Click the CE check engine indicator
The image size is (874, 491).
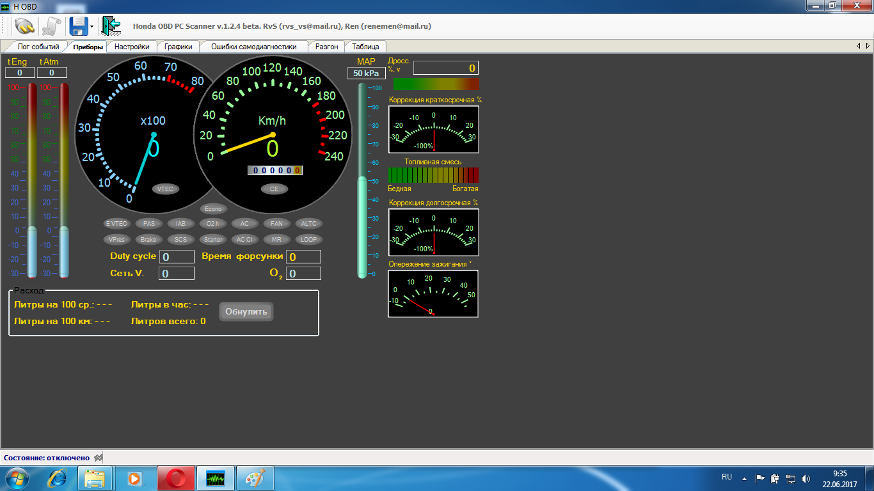274,189
